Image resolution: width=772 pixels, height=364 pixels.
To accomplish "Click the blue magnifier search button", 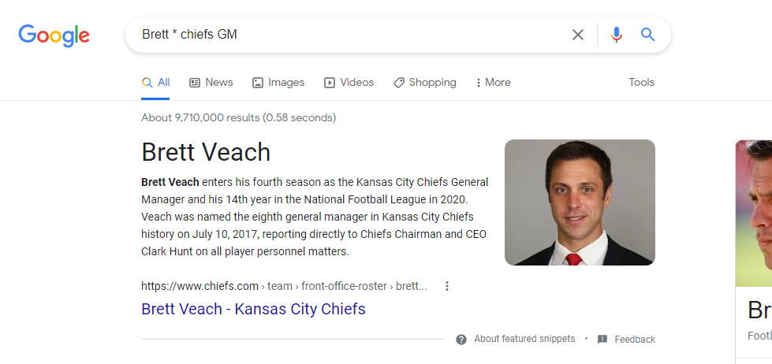I will coord(647,35).
